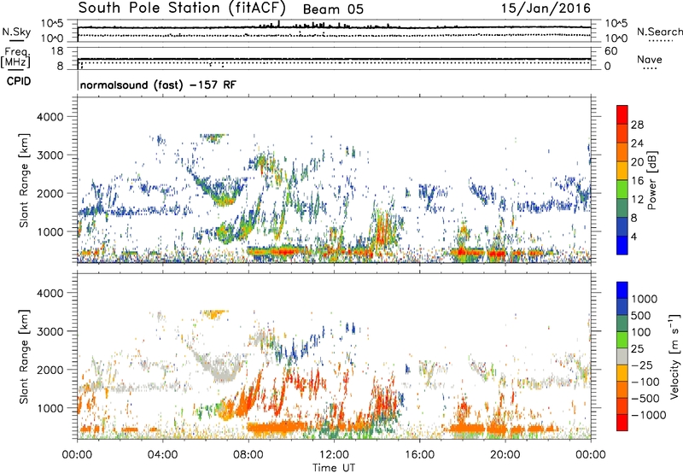Click the N.Sky legend label
This screenshot has width=683, height=473.
(x=16, y=32)
